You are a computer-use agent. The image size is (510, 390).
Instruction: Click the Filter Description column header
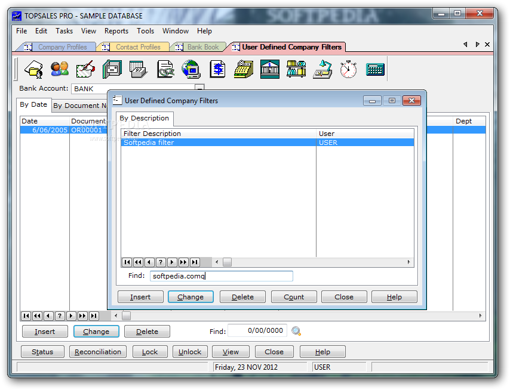(x=218, y=134)
